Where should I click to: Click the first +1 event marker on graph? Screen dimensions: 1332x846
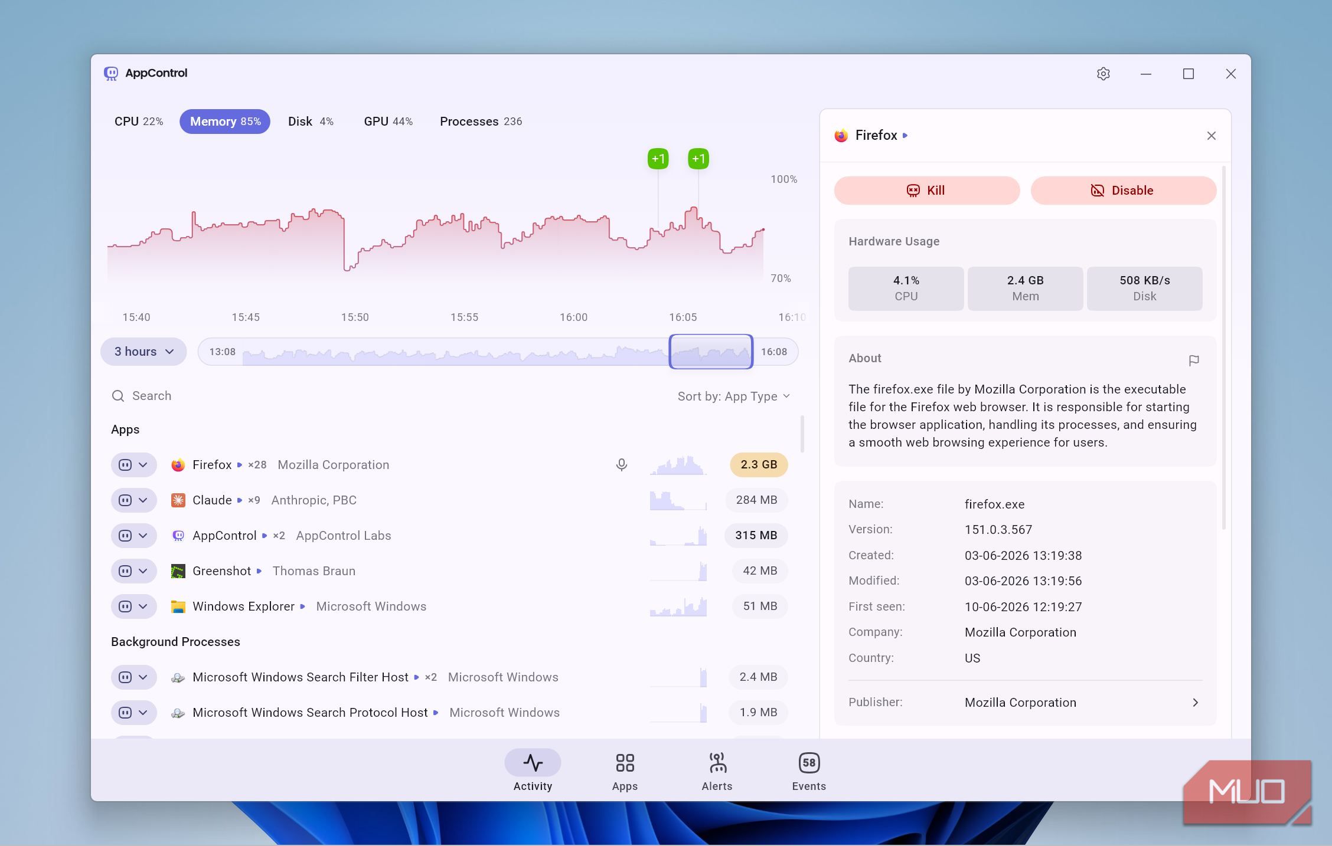(658, 159)
